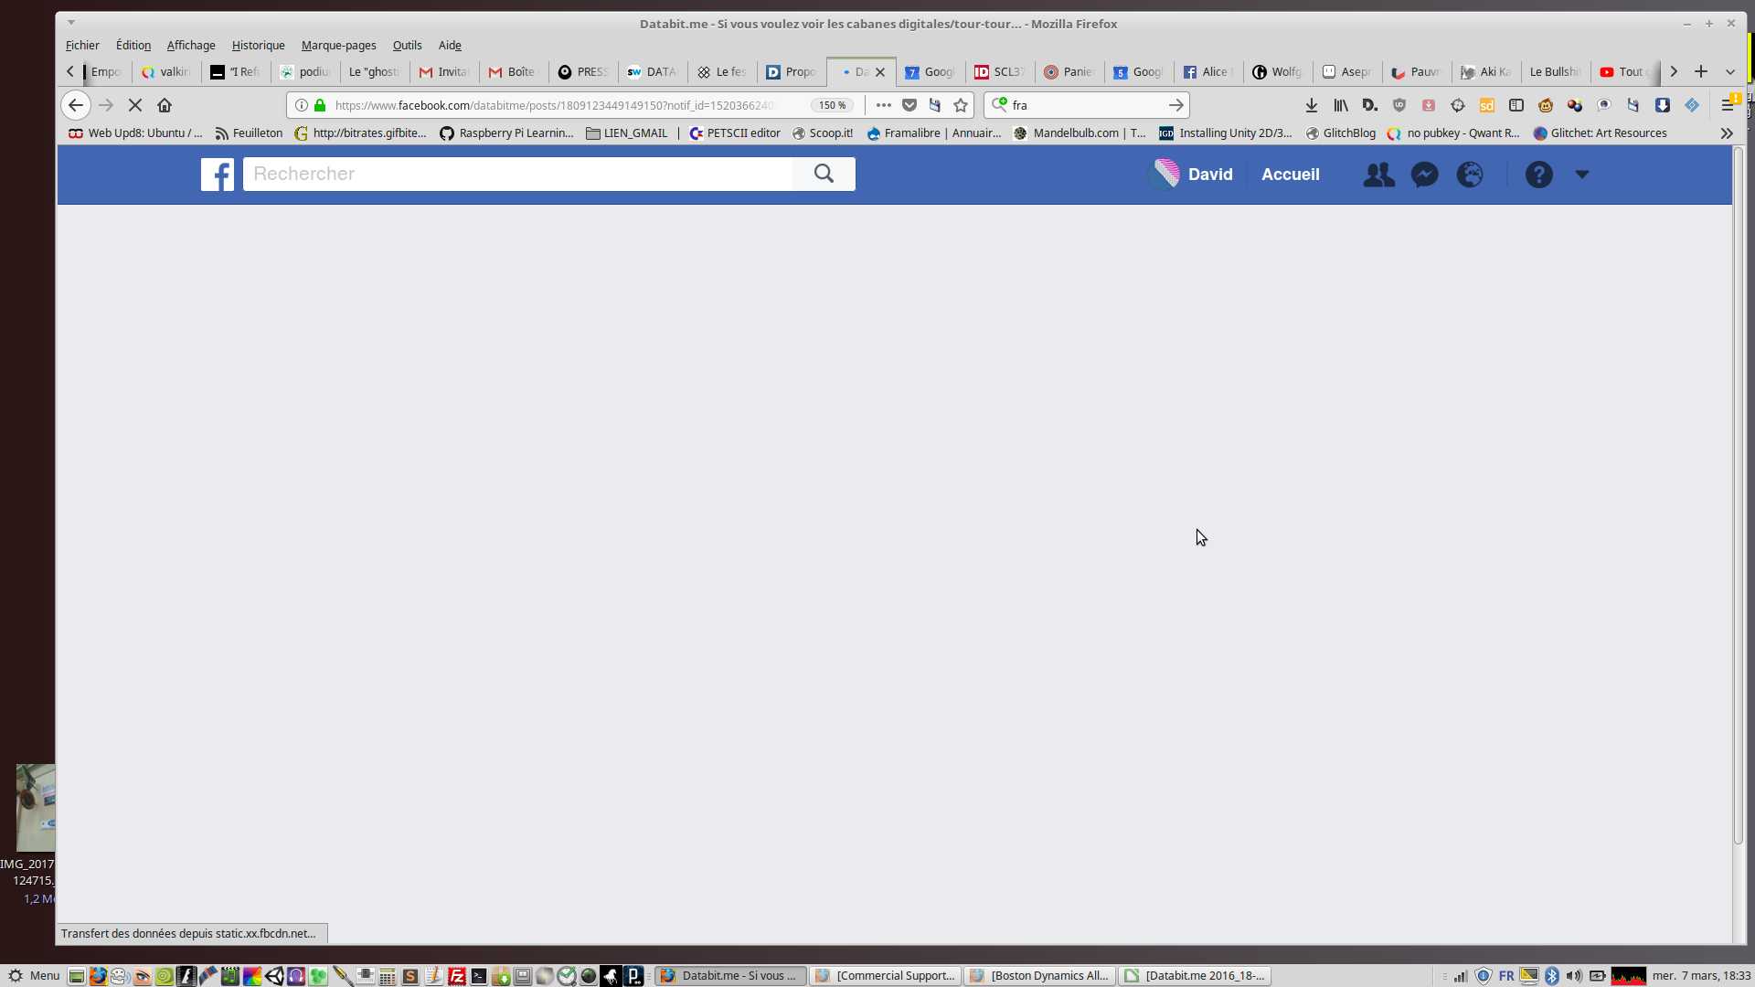
Task: Go to Accueil link
Action: point(1290,175)
